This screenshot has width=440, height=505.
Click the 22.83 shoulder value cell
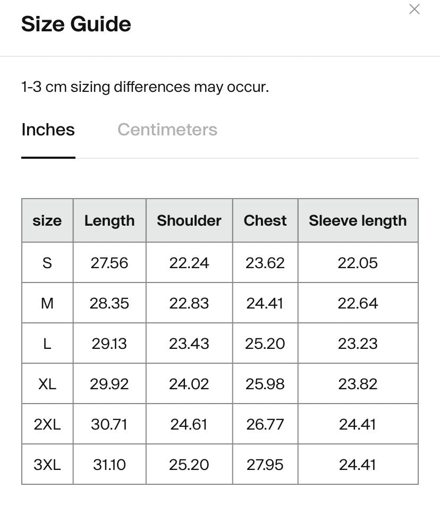coord(189,303)
